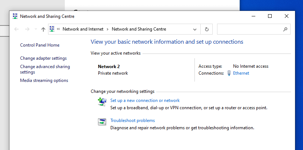
Task: Go up one level with the Up arrow
Action: coord(43,29)
